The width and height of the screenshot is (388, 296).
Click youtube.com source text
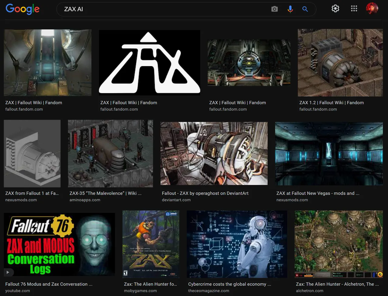point(18,291)
